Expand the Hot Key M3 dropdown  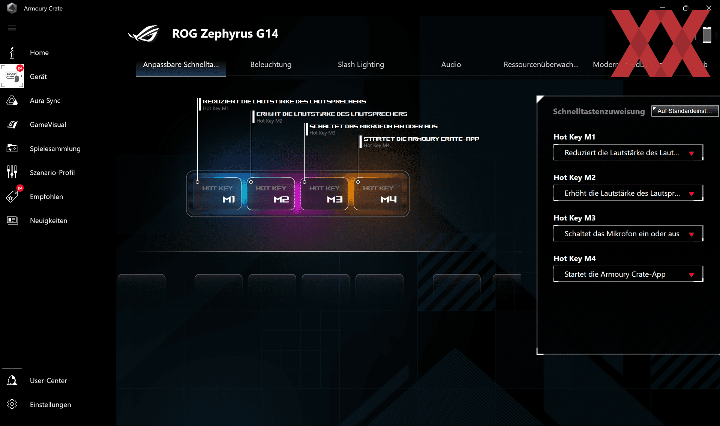point(628,234)
